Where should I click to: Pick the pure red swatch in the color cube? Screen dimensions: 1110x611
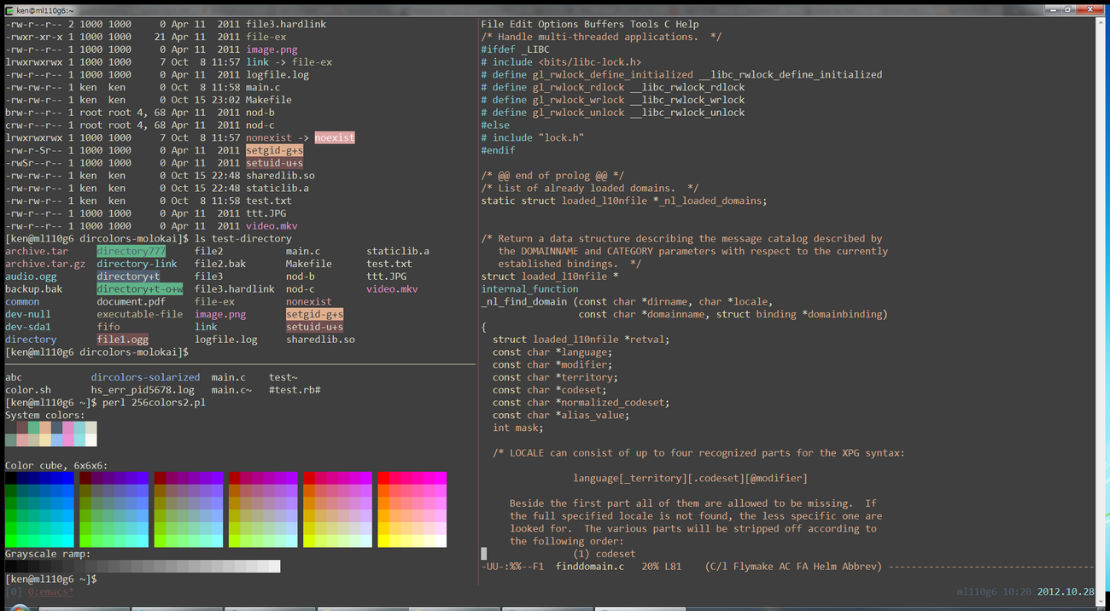383,478
